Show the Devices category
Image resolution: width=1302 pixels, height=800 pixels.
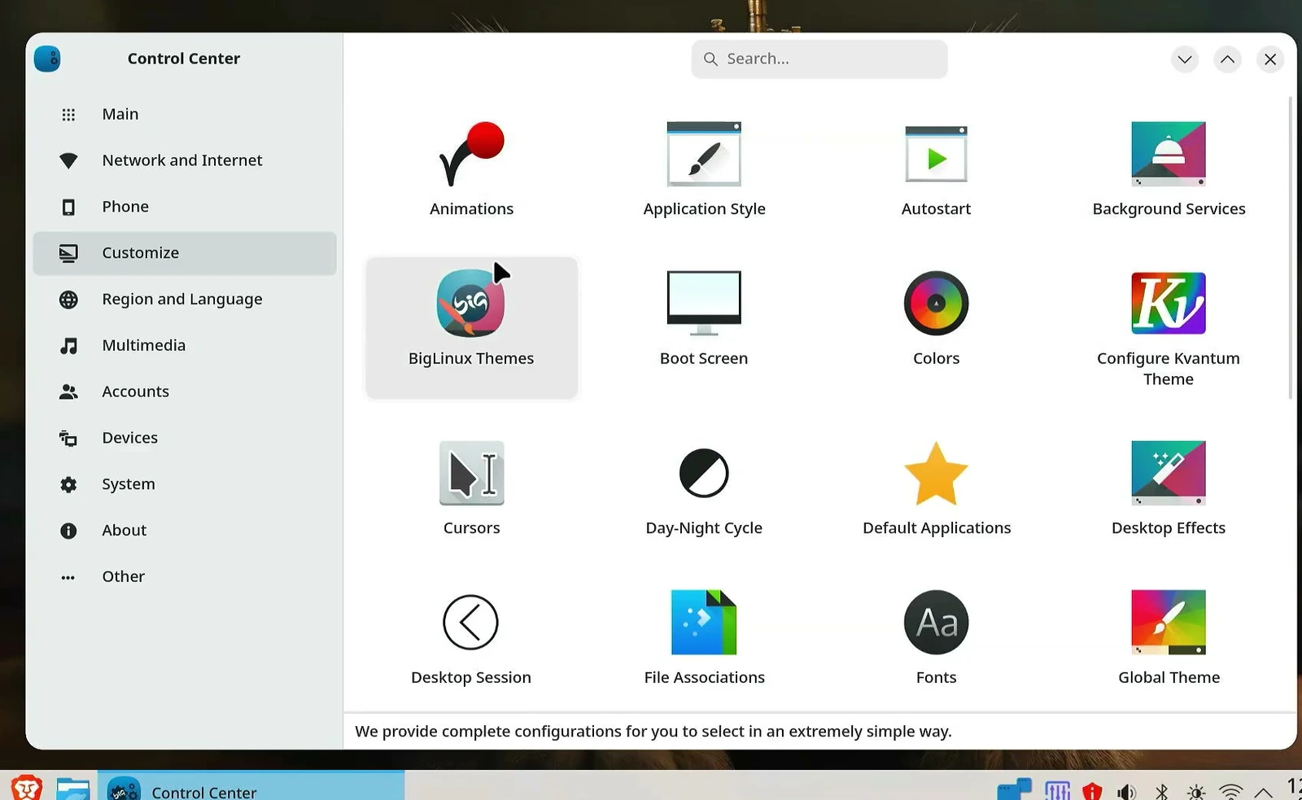(185, 438)
